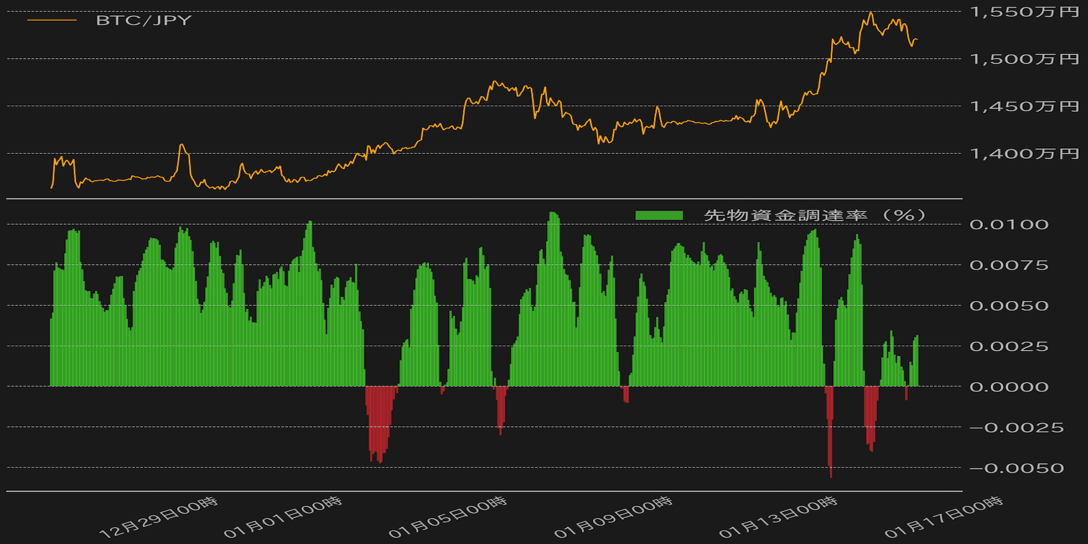
Task: Select the 01月17日00時 date tick label
Action: [944, 517]
